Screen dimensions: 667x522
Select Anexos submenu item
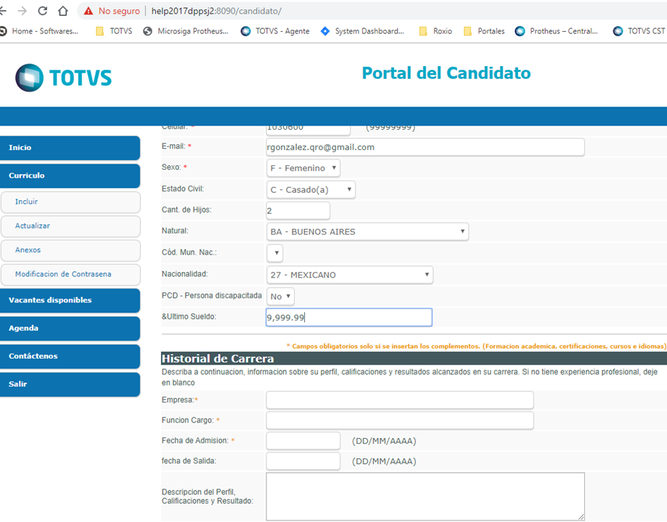70,250
